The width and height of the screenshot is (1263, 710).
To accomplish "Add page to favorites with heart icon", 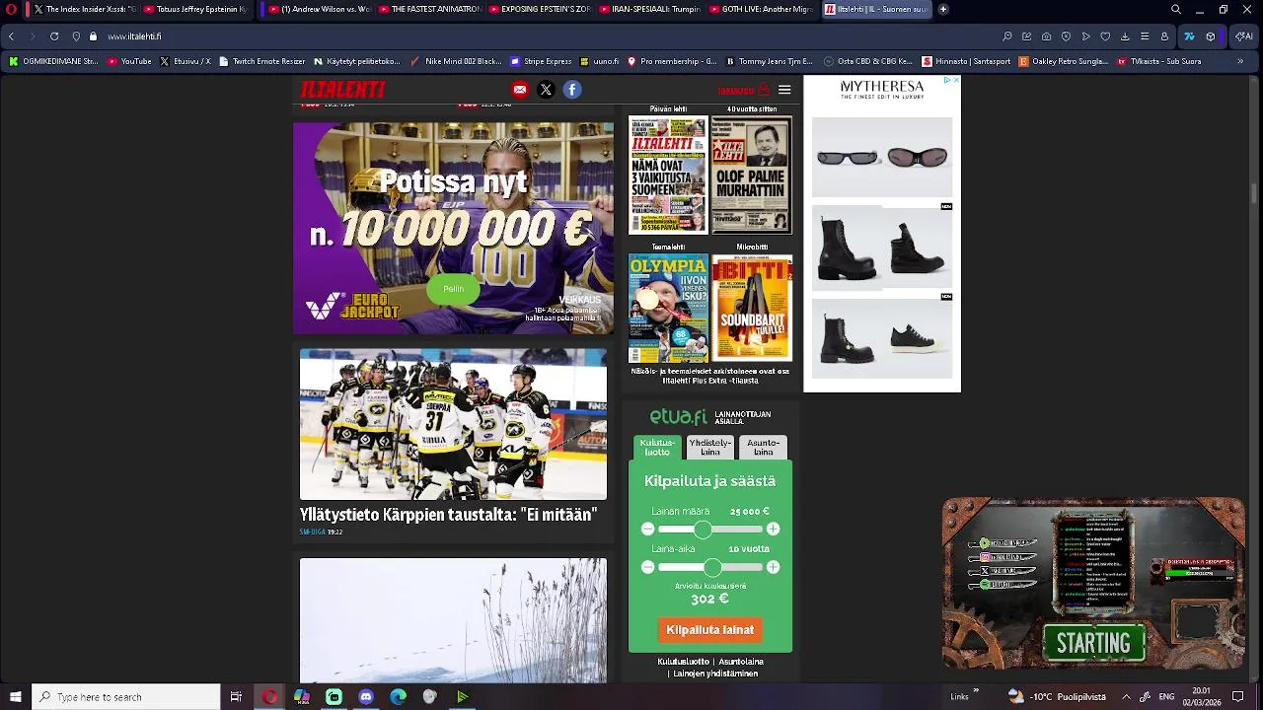I will tap(1105, 36).
